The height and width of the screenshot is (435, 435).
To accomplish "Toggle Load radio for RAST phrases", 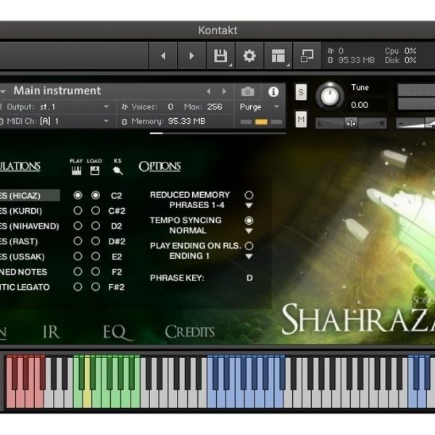I will click(x=96, y=241).
